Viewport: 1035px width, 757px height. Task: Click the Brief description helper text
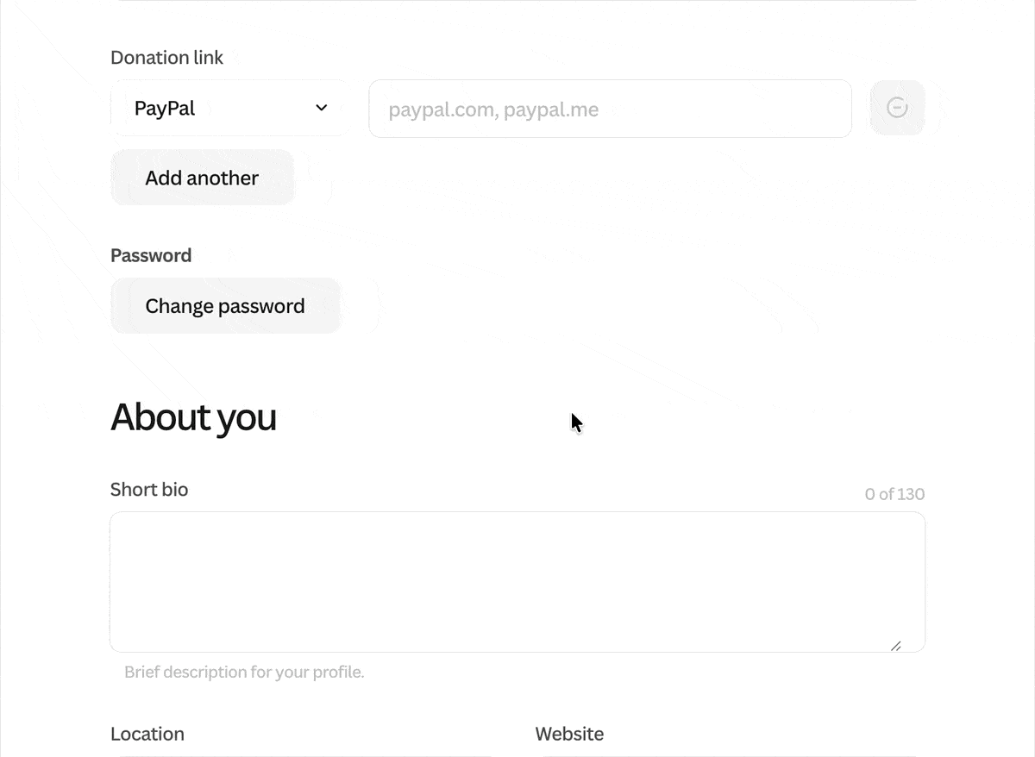(244, 672)
